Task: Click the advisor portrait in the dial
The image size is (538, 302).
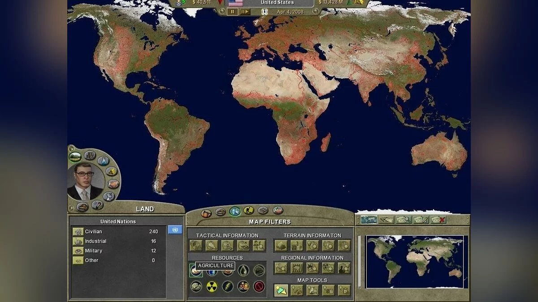Action: [x=85, y=181]
